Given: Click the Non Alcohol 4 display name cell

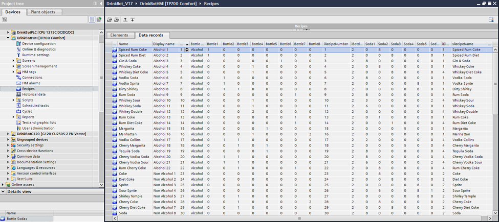Looking at the screenshot, I should pos(165,190).
